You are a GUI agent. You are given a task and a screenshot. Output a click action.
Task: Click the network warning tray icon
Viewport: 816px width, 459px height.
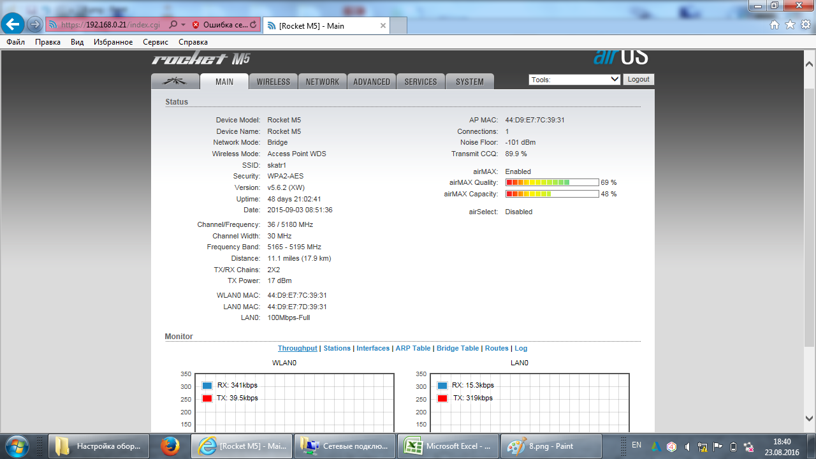702,446
